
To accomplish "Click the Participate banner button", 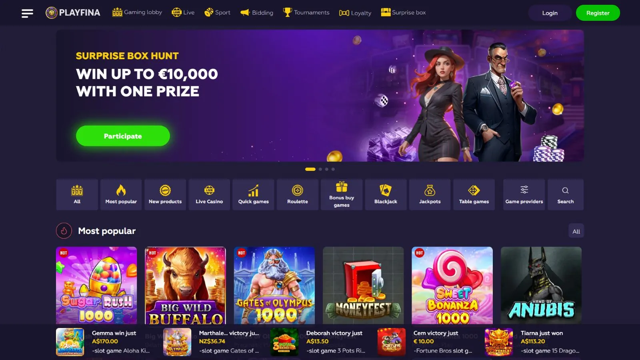I will click(x=123, y=136).
